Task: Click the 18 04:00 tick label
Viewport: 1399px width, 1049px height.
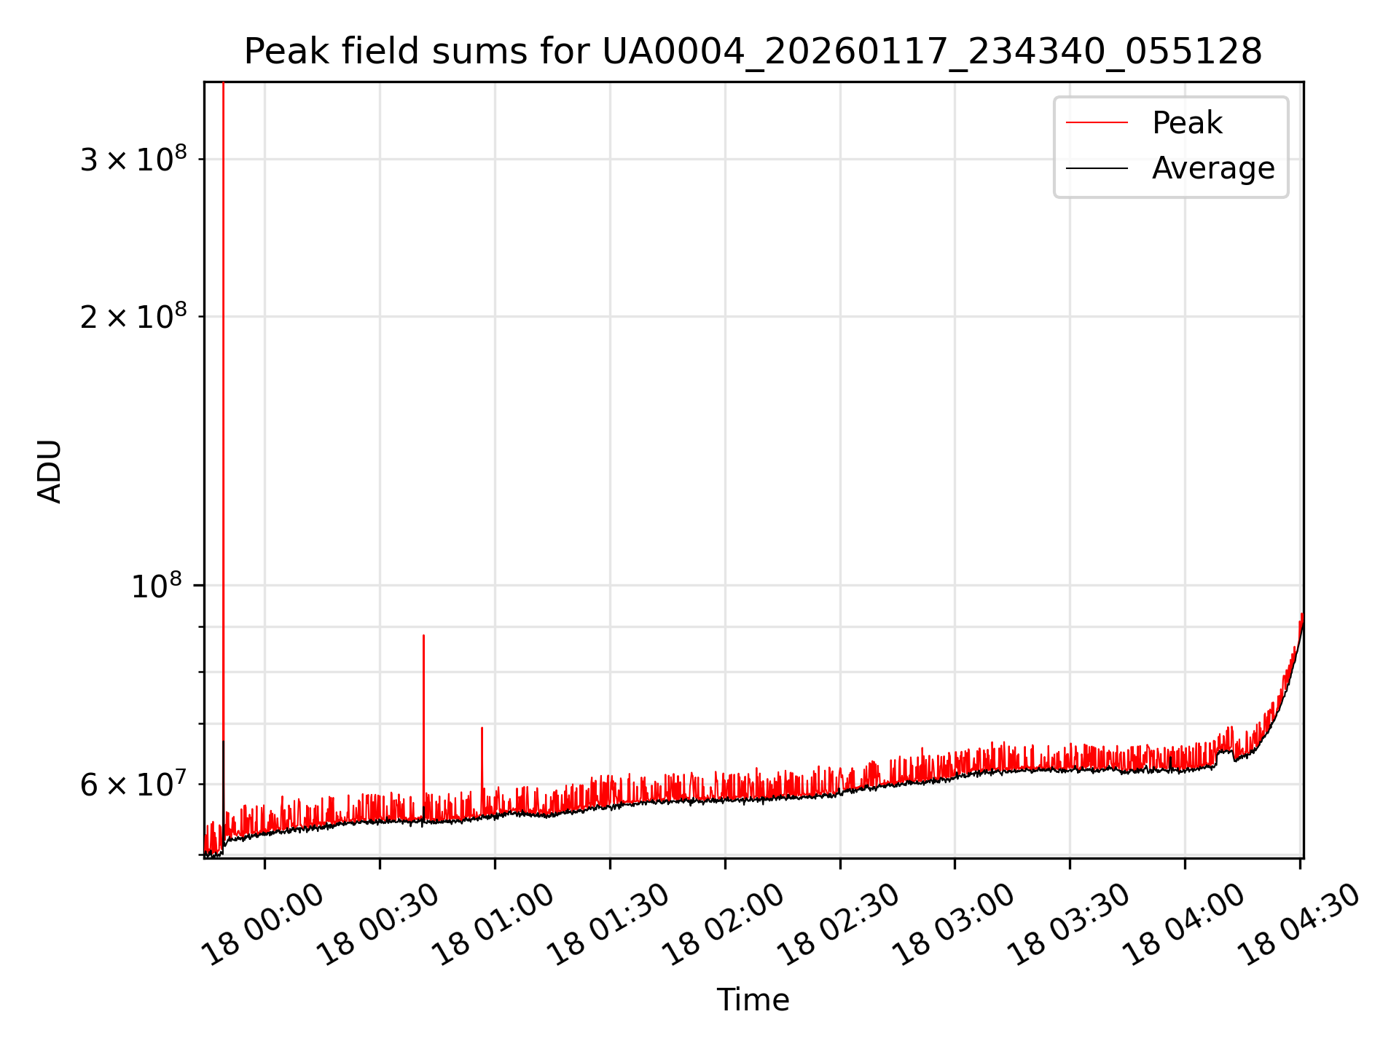Action: click(x=1185, y=924)
